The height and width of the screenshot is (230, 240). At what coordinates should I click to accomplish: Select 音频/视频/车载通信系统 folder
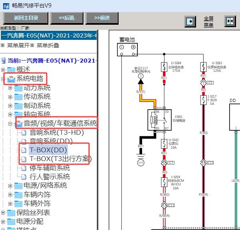coord(60,123)
